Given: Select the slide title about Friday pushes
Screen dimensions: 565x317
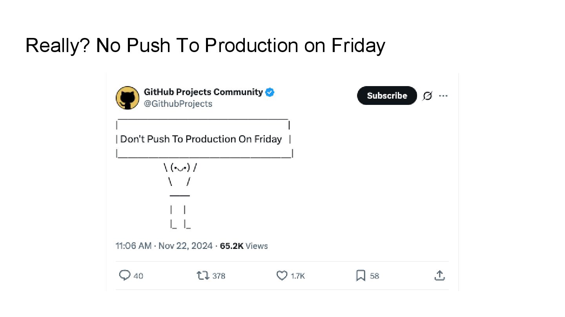Looking at the screenshot, I should tap(205, 45).
